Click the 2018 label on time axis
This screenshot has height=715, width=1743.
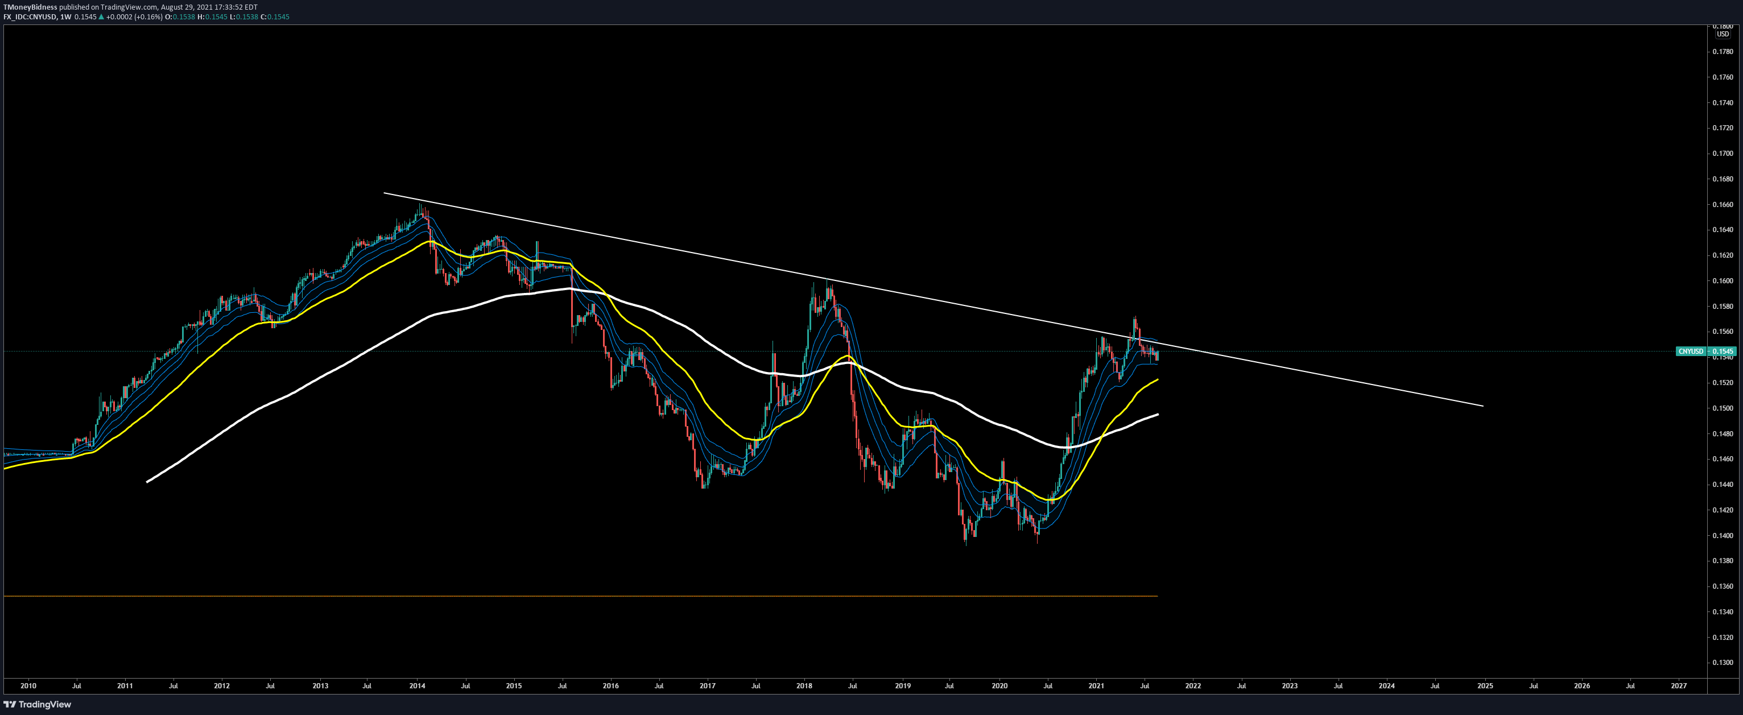tap(804, 685)
